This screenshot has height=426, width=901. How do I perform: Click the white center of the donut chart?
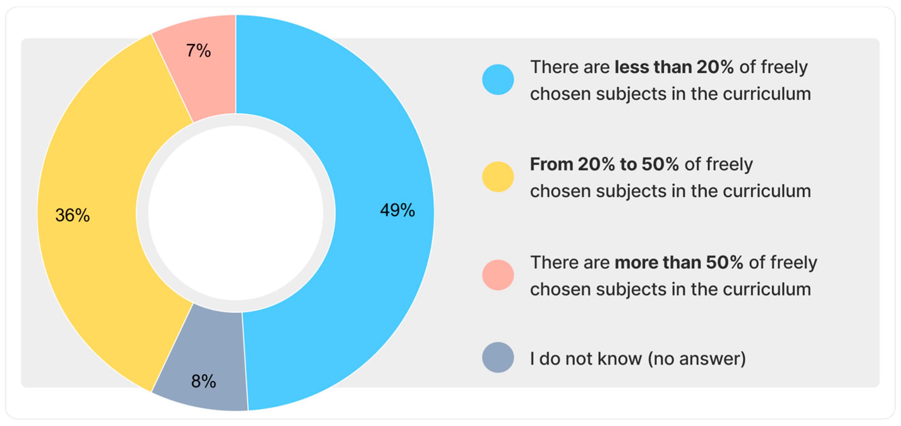pyautogui.click(x=235, y=213)
